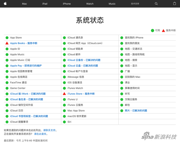Open iCloud 云盘 resolved issue link
The height and width of the screenshot is (143, 180).
tap(83, 66)
